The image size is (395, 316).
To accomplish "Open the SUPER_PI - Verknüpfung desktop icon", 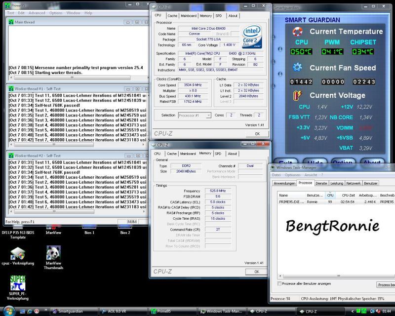I will click(18, 288).
